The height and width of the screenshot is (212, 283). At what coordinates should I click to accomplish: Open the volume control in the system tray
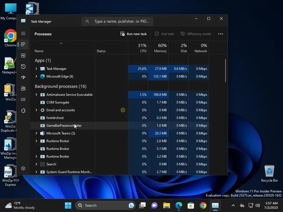[x=258, y=205]
